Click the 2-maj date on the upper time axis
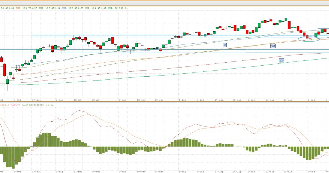 [x=59, y=100]
